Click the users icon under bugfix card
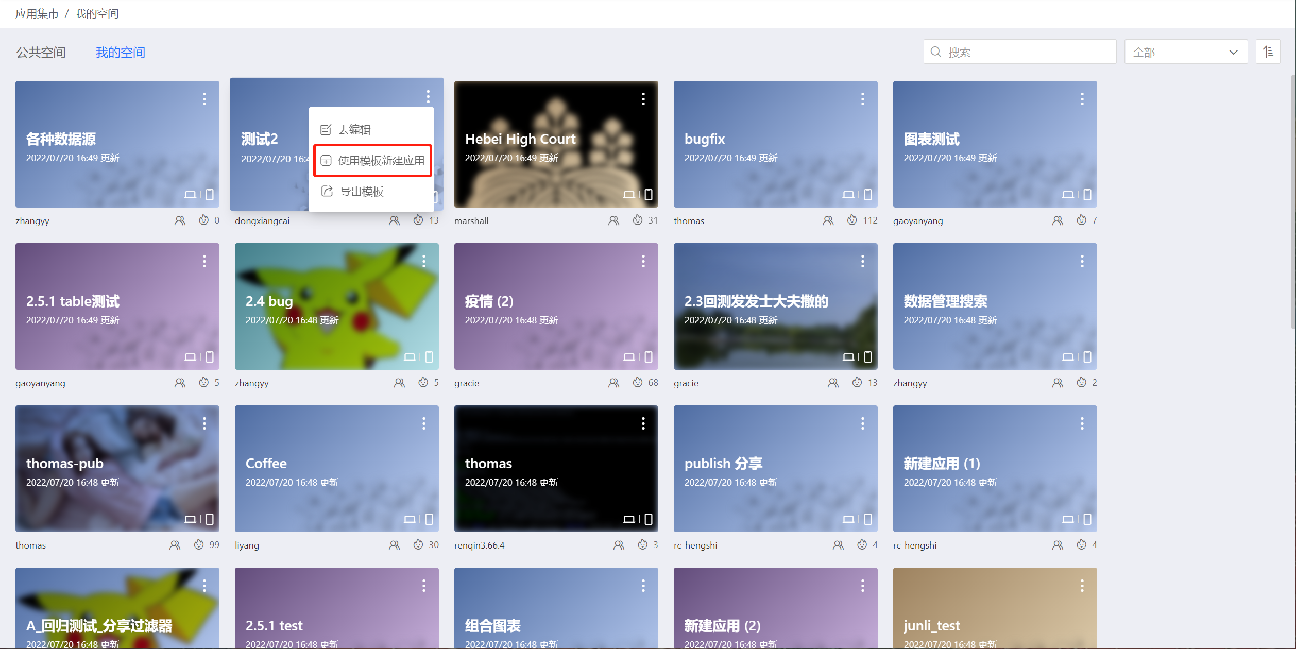The width and height of the screenshot is (1296, 649). coord(828,220)
